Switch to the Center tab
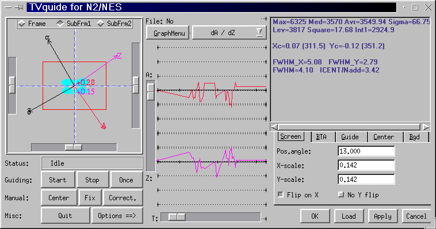This screenshot has width=436, height=229. [x=384, y=137]
